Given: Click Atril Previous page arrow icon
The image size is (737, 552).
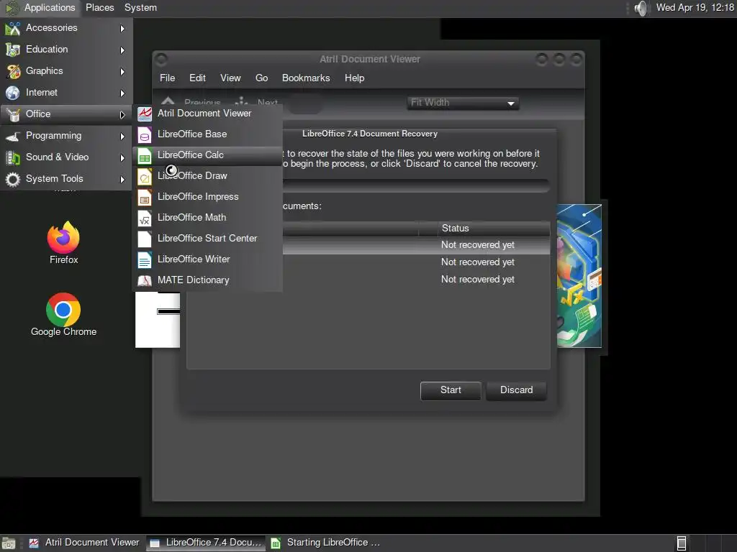Looking at the screenshot, I should pos(168,102).
